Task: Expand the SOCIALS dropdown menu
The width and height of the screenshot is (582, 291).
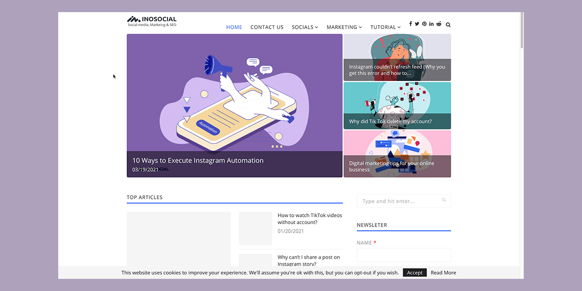Action: tap(305, 27)
